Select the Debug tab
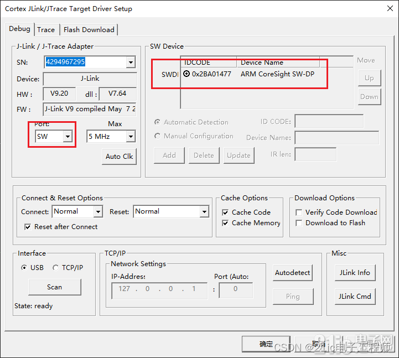 coord(19,29)
